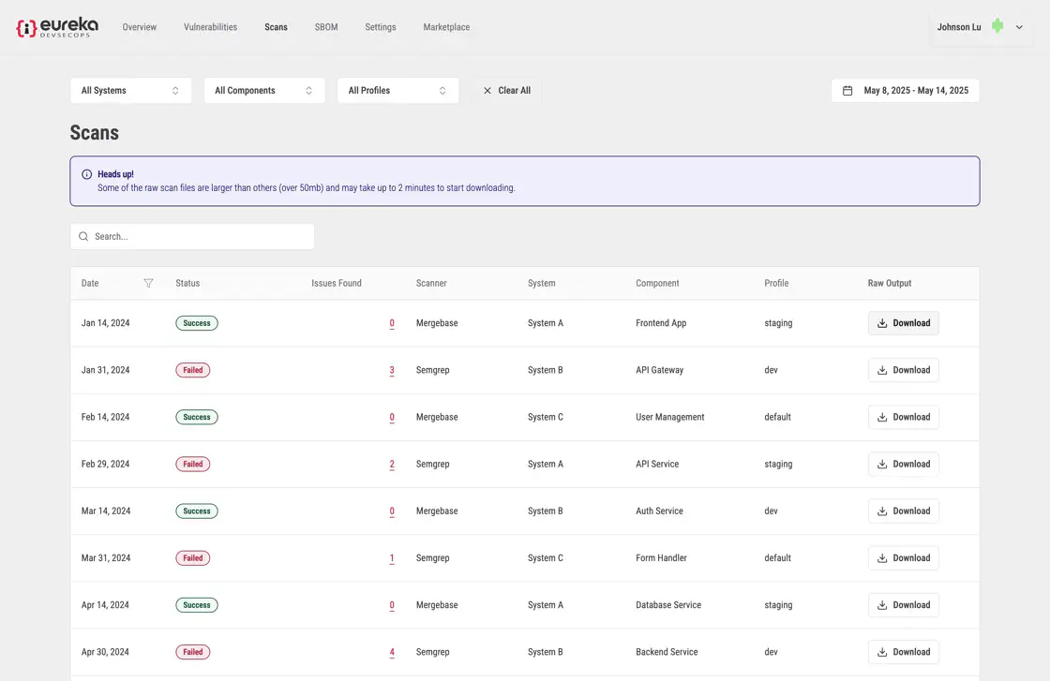Screen dimensions: 1050x681
Task: Click the info icon in Heads up banner
Action: 87,174
